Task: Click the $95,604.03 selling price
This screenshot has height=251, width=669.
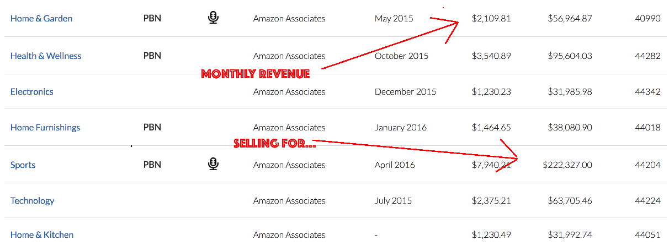Action: tap(570, 56)
